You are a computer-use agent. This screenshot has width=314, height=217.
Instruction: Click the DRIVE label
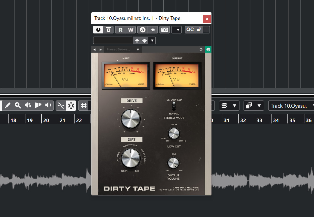pos(132,101)
